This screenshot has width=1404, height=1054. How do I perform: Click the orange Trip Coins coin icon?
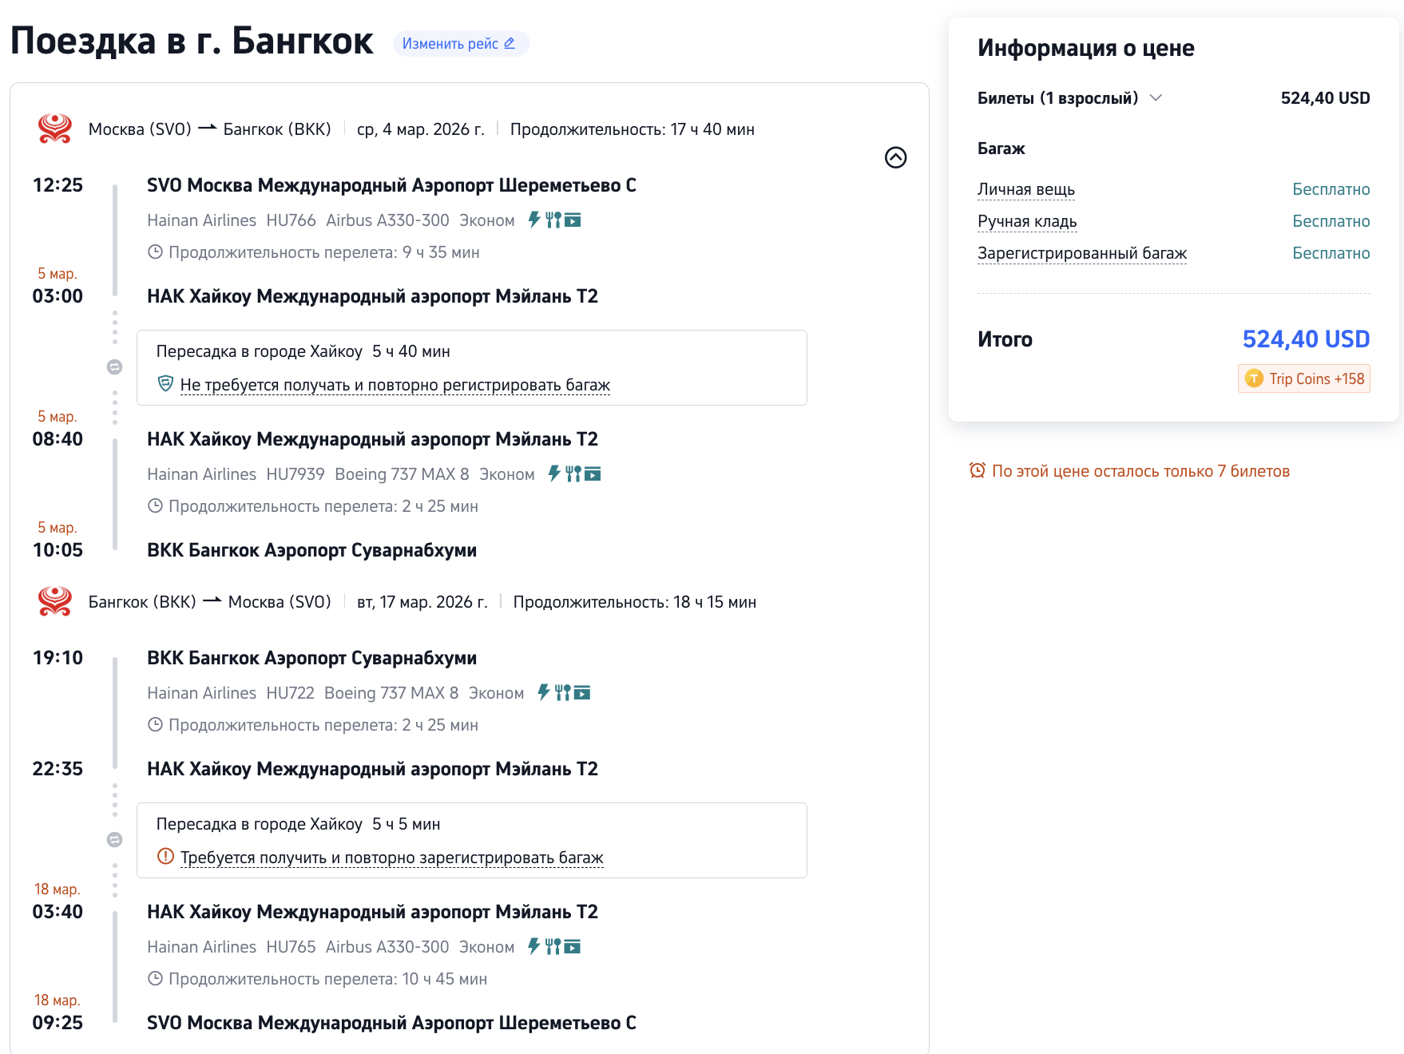click(1254, 378)
